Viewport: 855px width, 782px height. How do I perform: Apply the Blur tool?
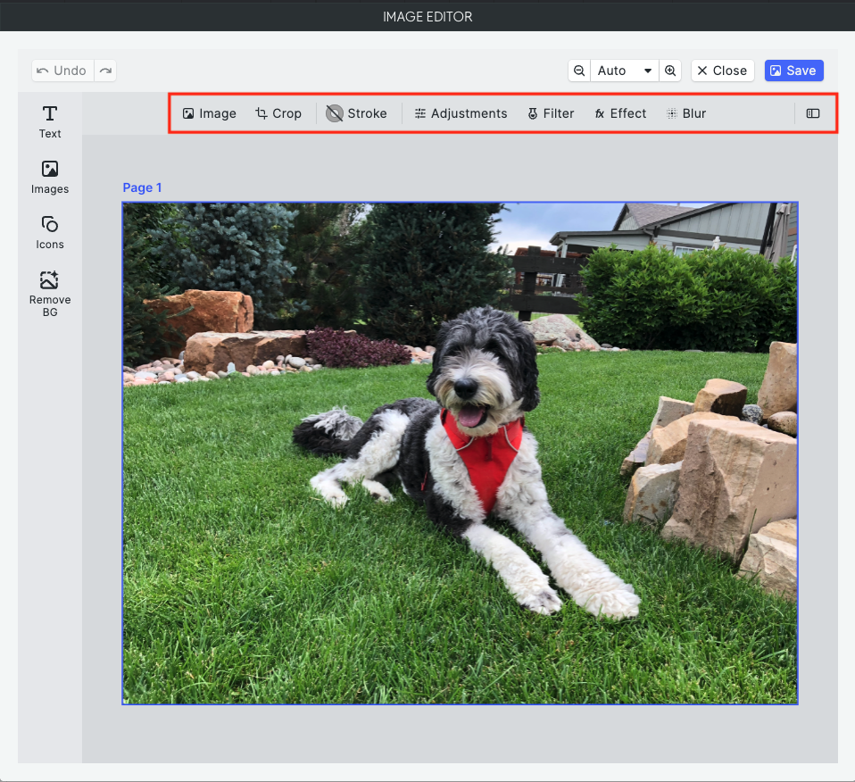pos(685,113)
